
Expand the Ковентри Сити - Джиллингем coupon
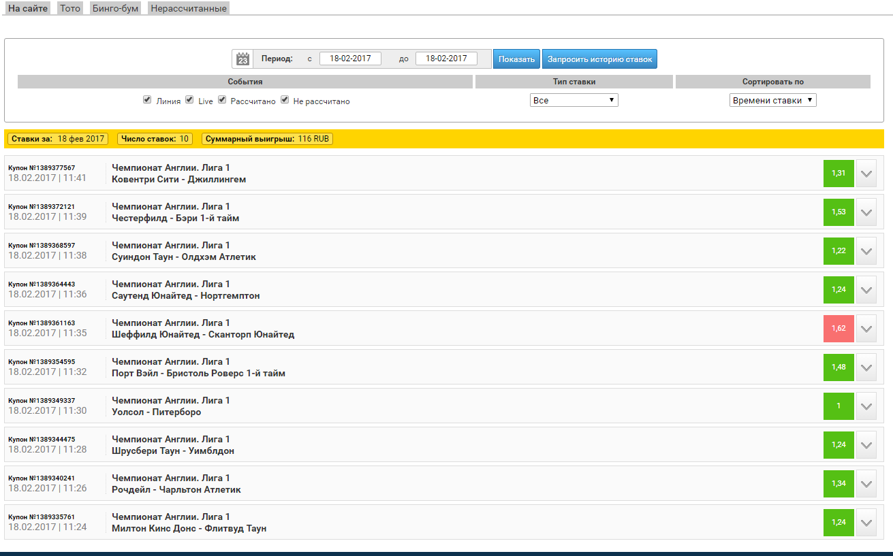[866, 174]
